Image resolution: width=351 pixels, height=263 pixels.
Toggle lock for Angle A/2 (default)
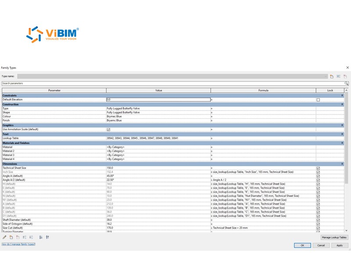[319, 180]
